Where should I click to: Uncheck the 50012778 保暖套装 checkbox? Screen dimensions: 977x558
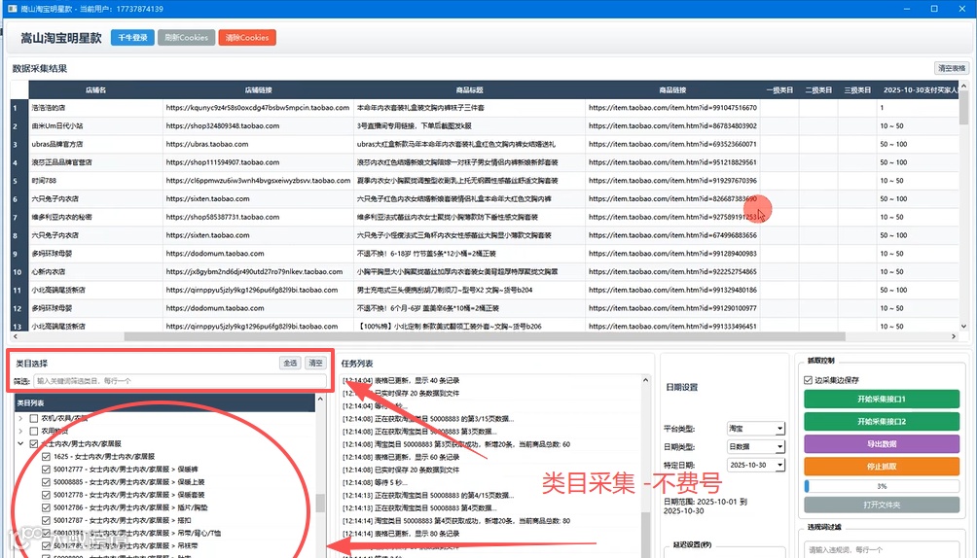coord(46,495)
